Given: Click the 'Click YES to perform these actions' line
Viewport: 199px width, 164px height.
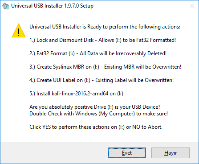Looking at the screenshot, I should tap(96, 127).
